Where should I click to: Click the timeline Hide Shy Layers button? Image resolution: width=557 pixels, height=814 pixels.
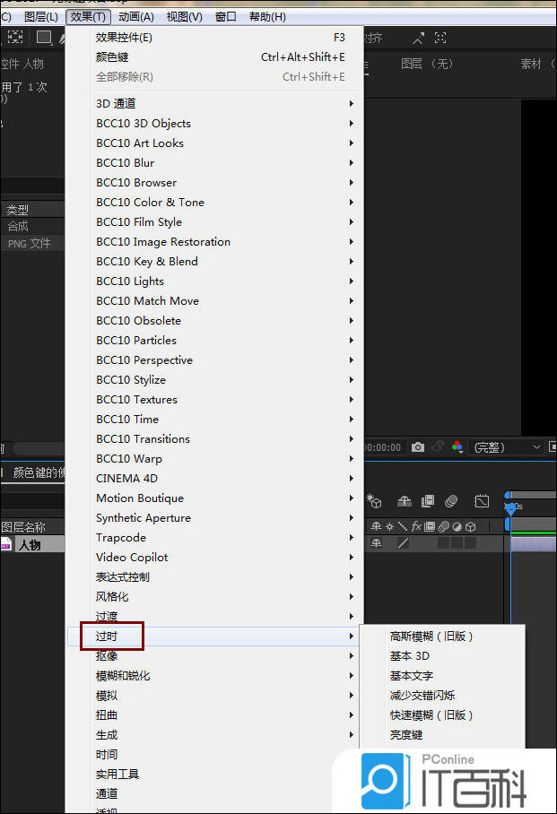405,501
